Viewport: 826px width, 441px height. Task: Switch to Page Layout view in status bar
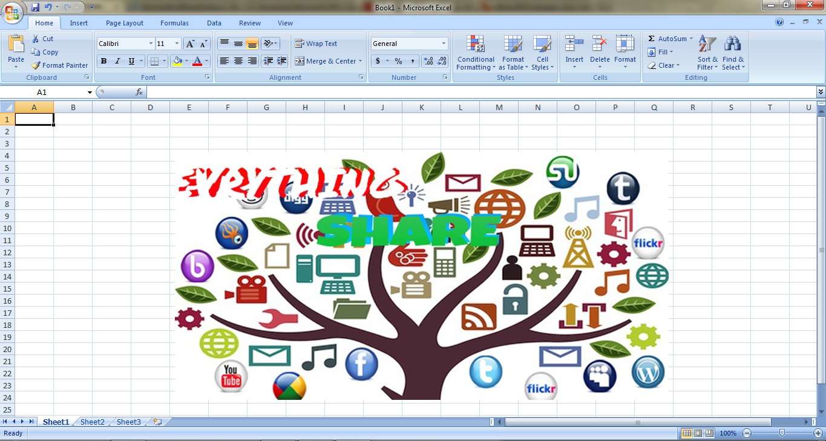[x=698, y=433]
